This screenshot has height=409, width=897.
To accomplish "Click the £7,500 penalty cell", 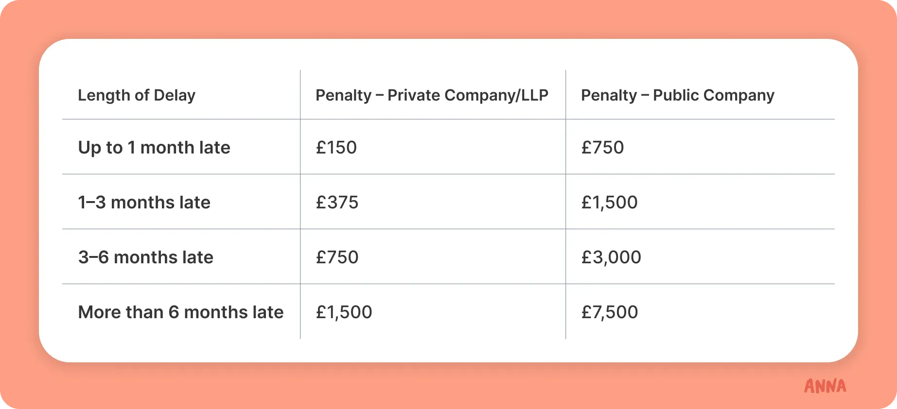I will point(610,312).
